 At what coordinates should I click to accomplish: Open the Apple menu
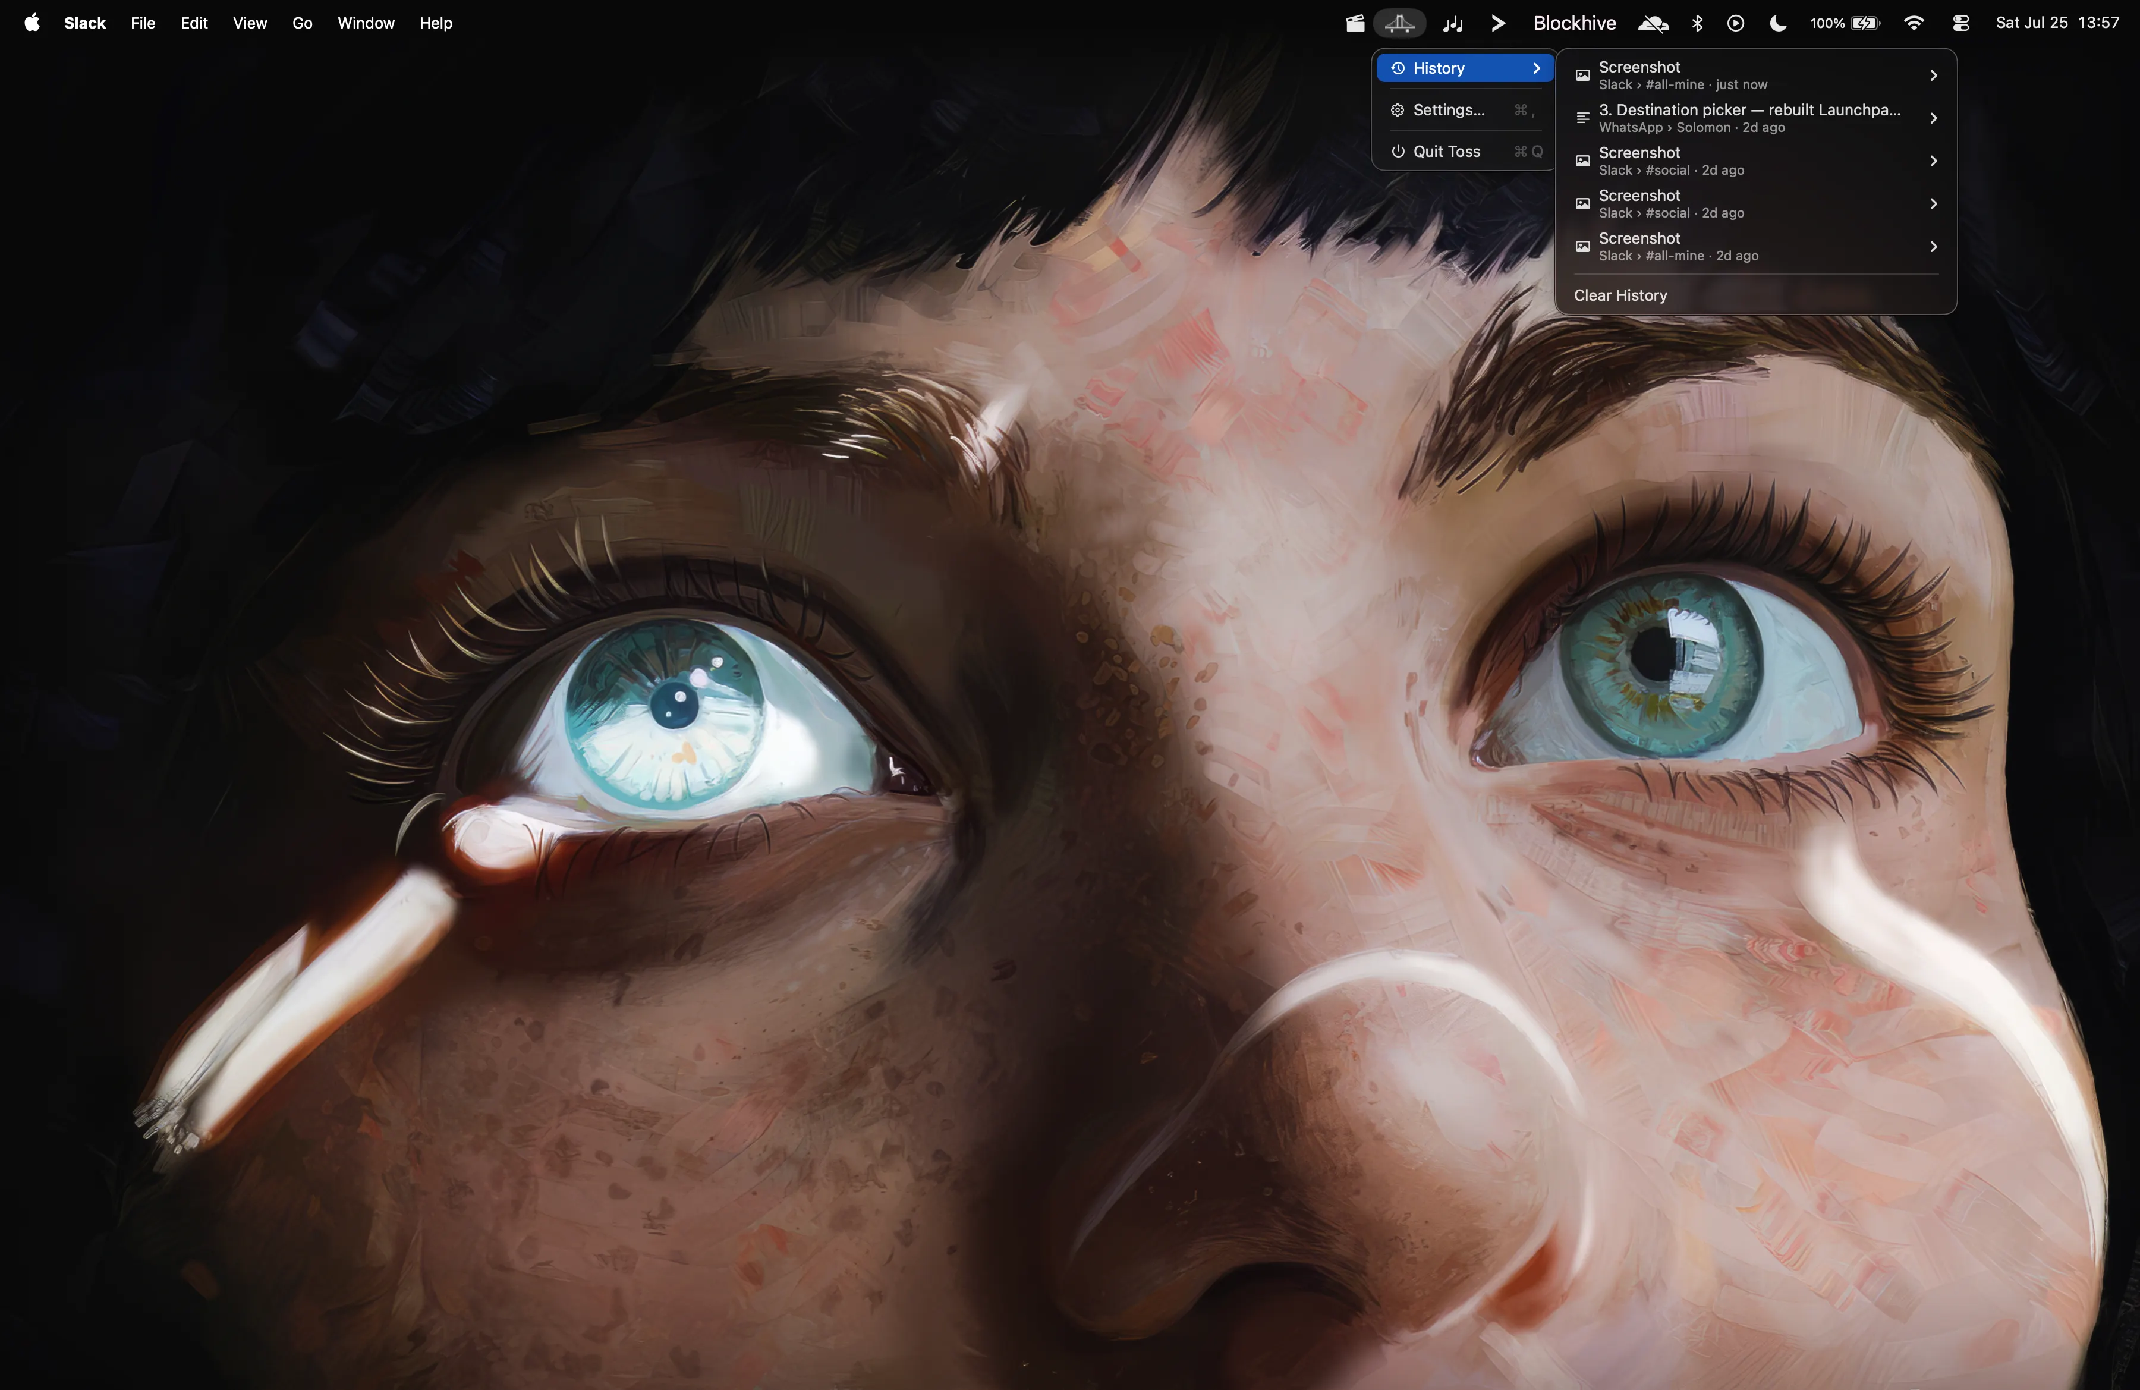point(32,23)
